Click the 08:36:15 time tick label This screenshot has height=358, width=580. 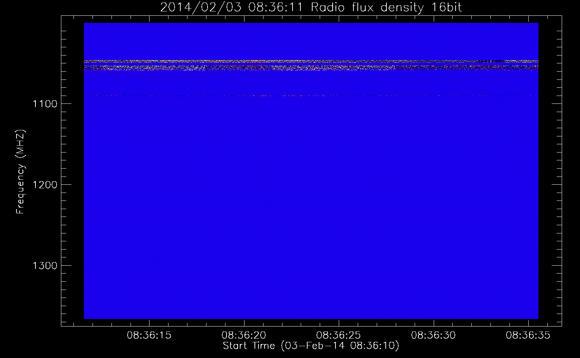(149, 335)
